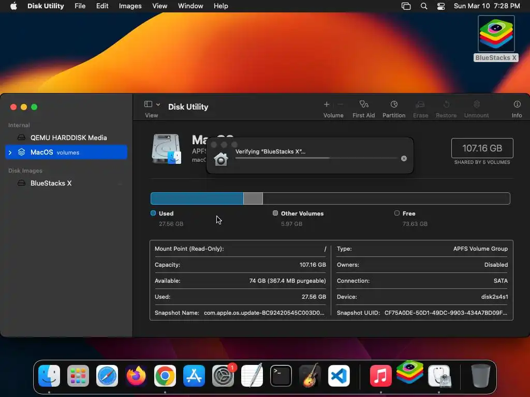Click the Other Volumes legend dot
This screenshot has width=530, height=397.
(275, 213)
